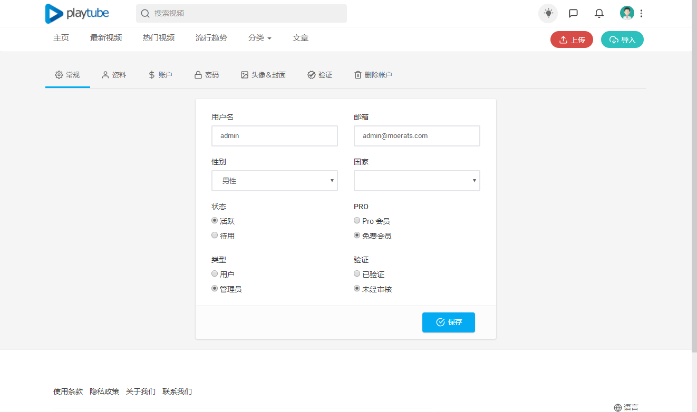Click the search magnifier icon
This screenshot has height=412, width=697.
pyautogui.click(x=145, y=13)
